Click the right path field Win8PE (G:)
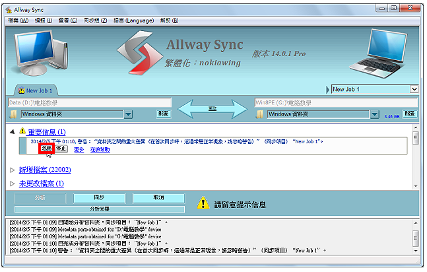The image size is (427, 272). 337,103
